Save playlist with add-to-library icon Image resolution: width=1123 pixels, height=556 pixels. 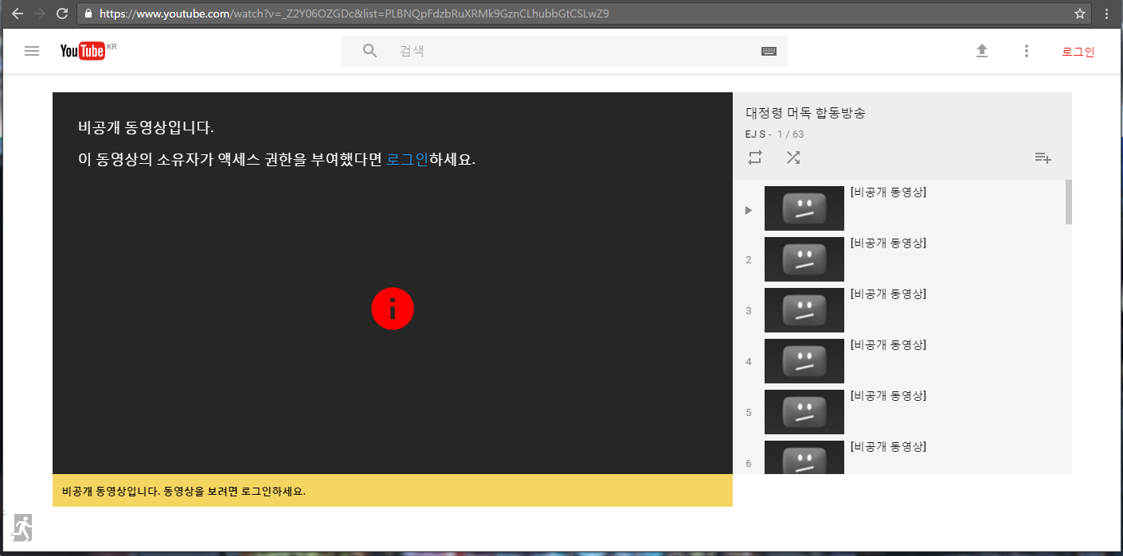click(1043, 157)
